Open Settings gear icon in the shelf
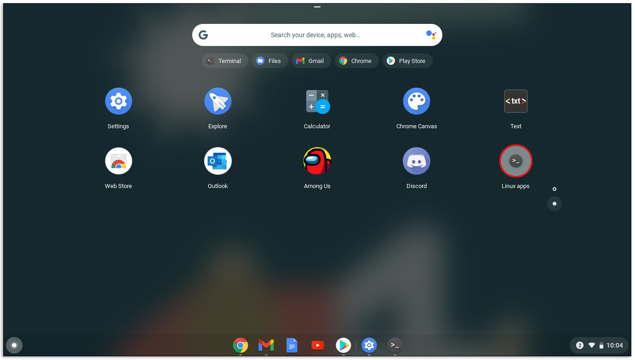The image size is (635, 360). tap(369, 345)
